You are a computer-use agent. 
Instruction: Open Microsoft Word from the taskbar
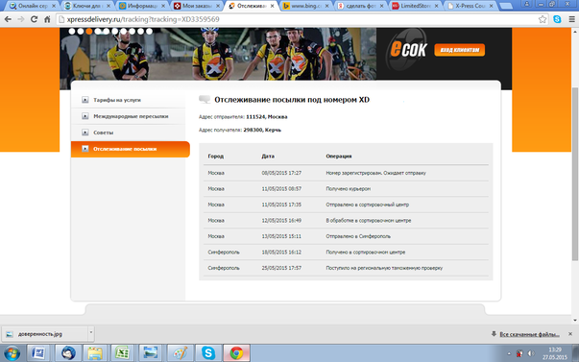(38, 353)
